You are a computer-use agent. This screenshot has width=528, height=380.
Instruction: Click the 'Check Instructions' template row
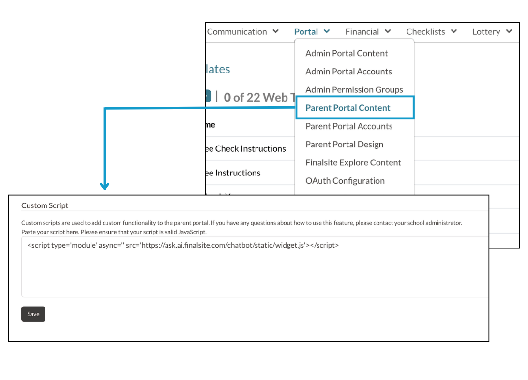pyautogui.click(x=250, y=148)
